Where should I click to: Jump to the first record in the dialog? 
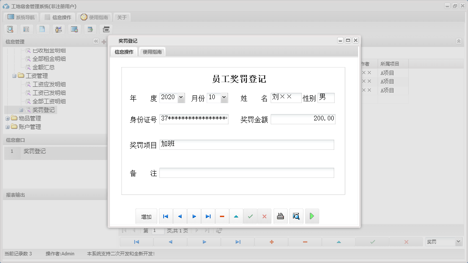tap(165, 216)
